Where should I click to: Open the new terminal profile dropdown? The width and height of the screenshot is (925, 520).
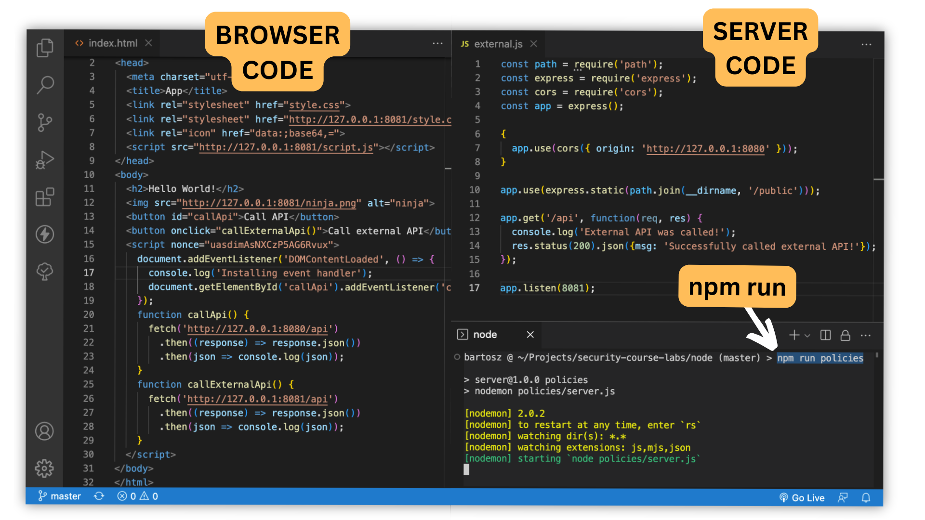point(807,336)
